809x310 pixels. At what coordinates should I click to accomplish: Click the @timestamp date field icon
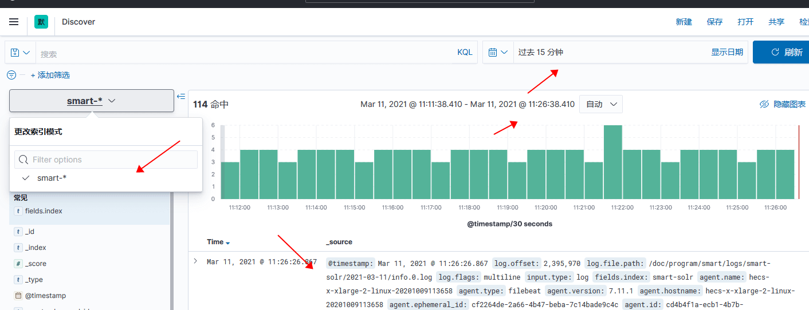[18, 296]
